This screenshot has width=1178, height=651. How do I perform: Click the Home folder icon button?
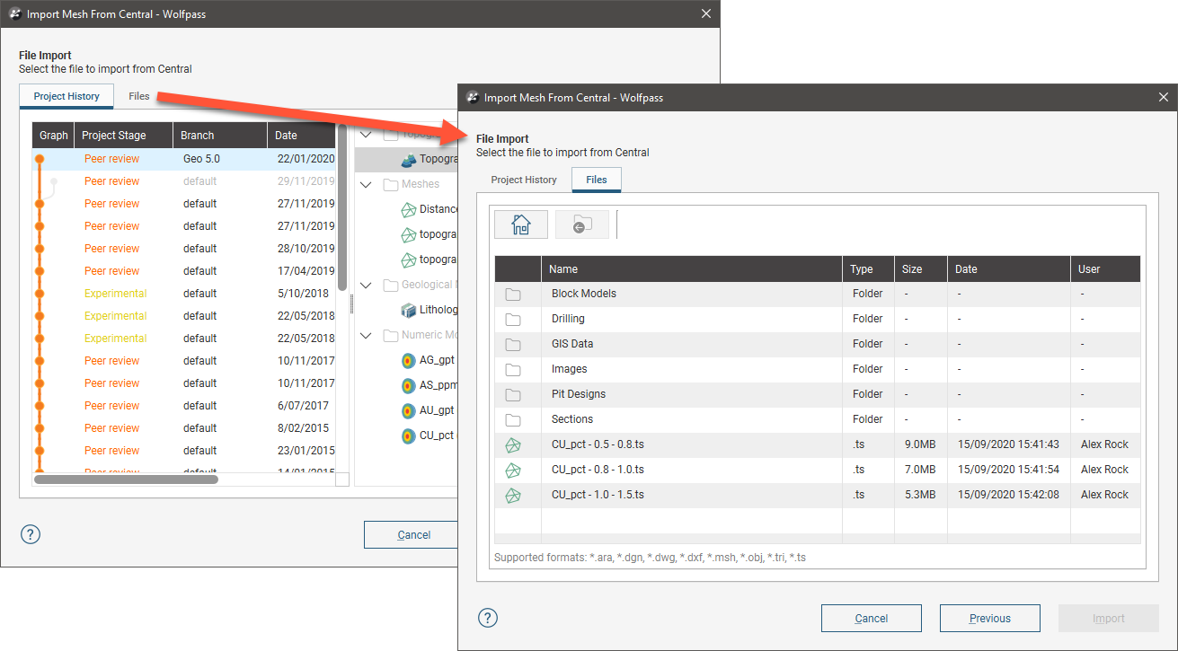[521, 224]
